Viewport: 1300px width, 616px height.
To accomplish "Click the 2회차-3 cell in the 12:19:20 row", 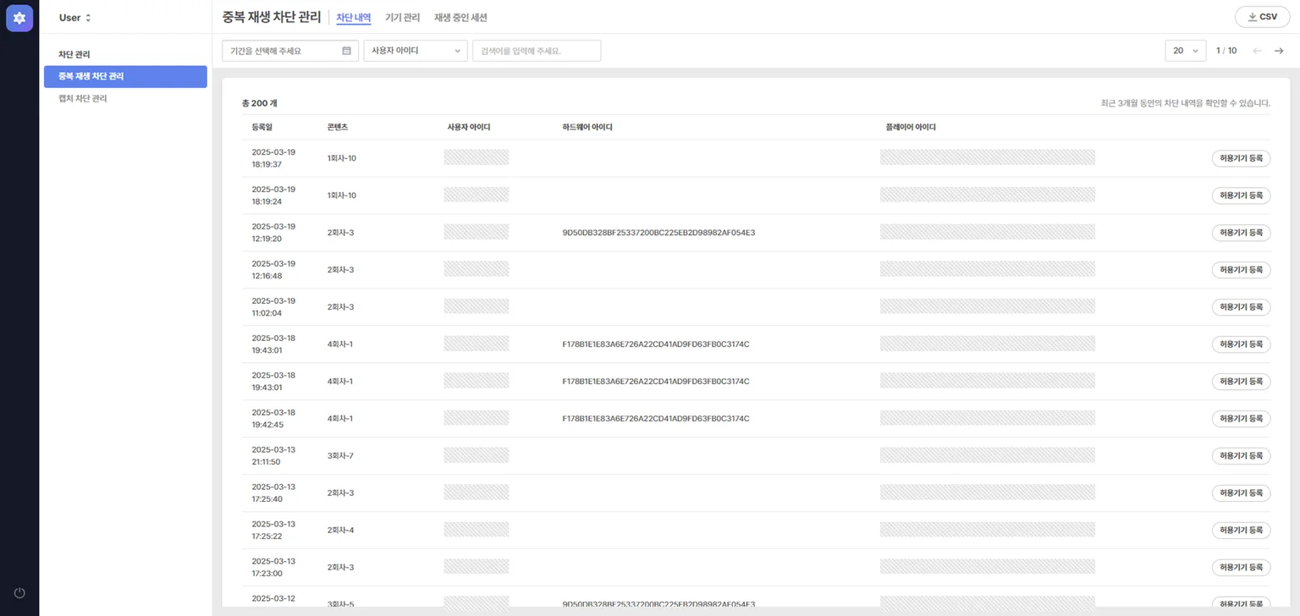I will pyautogui.click(x=340, y=233).
